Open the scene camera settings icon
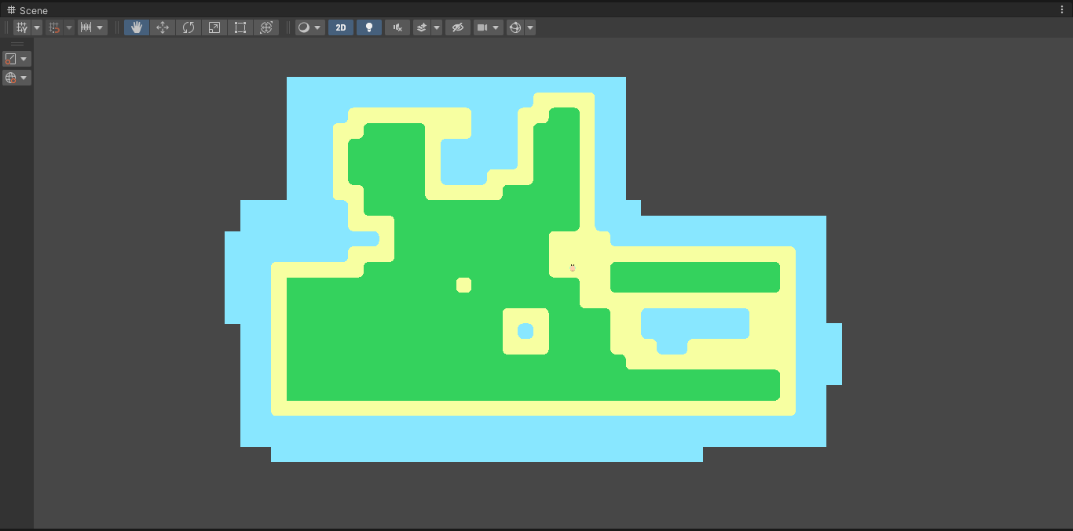 point(482,27)
